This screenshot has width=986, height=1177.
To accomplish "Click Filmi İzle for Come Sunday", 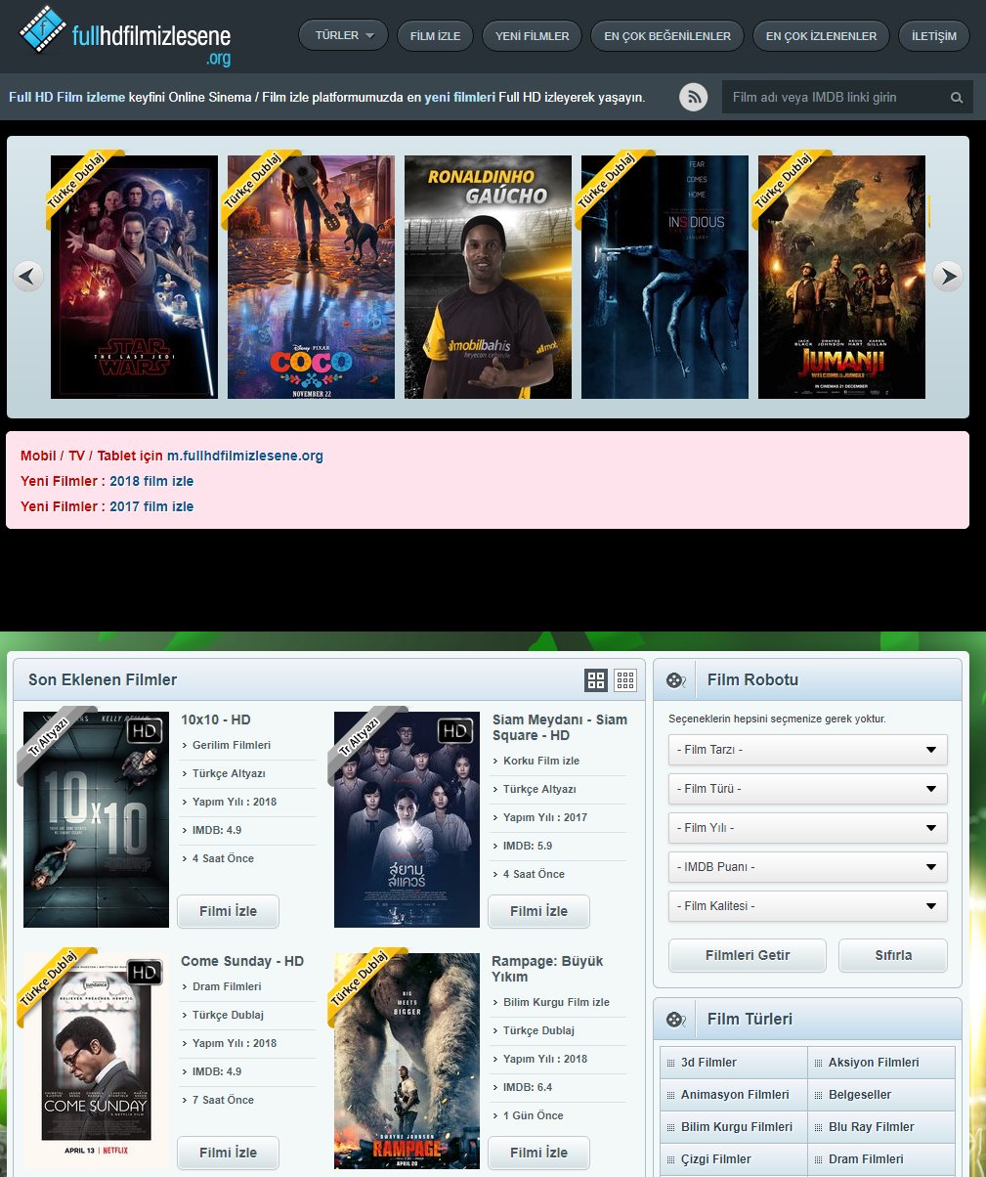I will tap(228, 1153).
